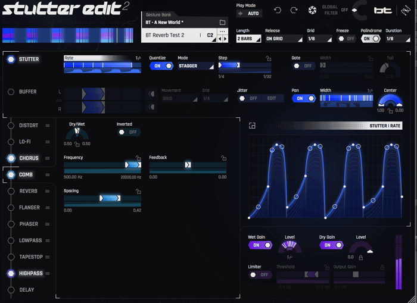Screen dimensions: 417x303
Task: Open the C2 trigger note dropdown
Action: click(211, 36)
